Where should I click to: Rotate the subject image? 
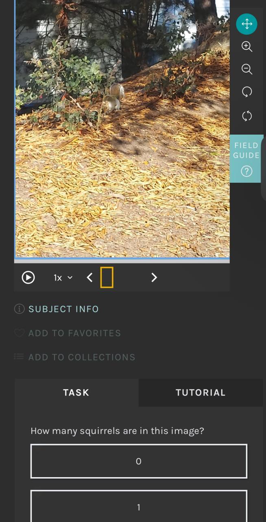[x=247, y=92]
